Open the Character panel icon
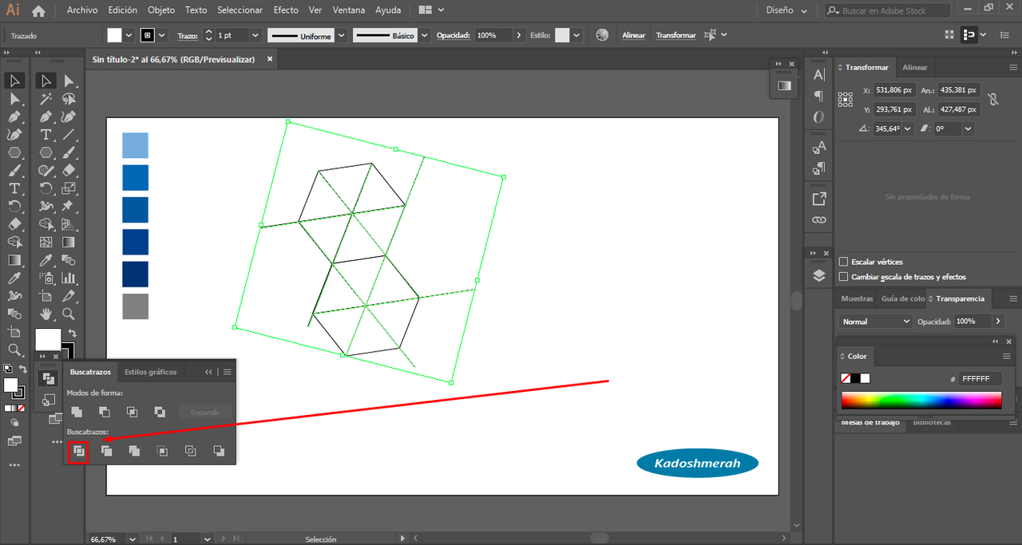1022x545 pixels. pyautogui.click(x=819, y=74)
